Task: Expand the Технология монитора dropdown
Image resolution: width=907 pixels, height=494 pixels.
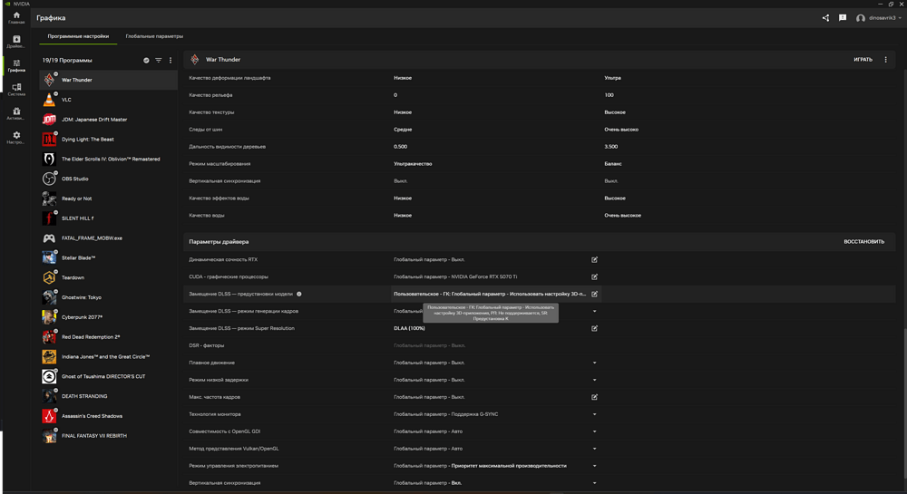Action: [x=595, y=414]
